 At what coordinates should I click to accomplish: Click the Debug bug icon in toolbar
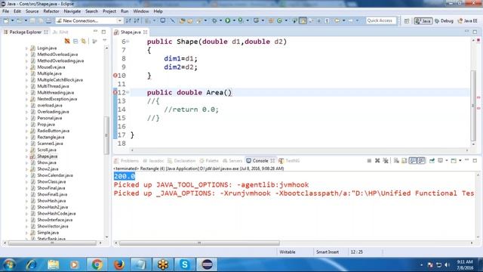[214, 20]
